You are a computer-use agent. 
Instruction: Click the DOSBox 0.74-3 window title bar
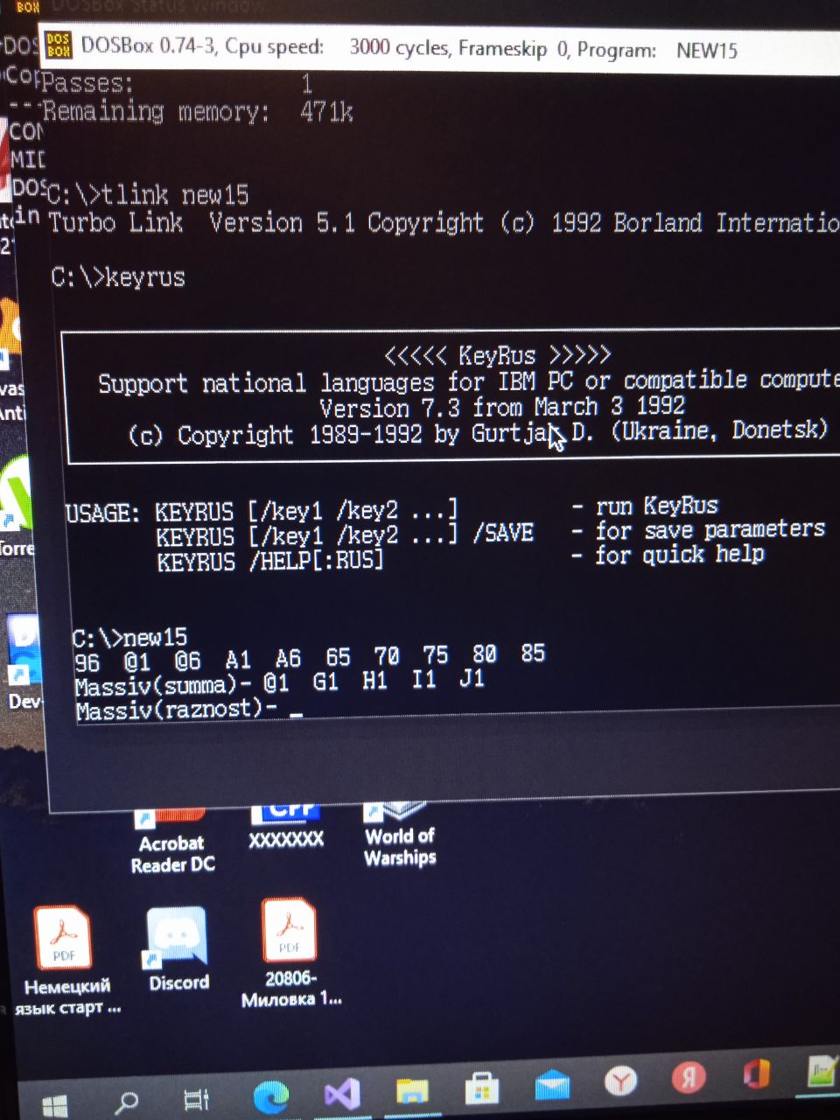tap(437, 47)
